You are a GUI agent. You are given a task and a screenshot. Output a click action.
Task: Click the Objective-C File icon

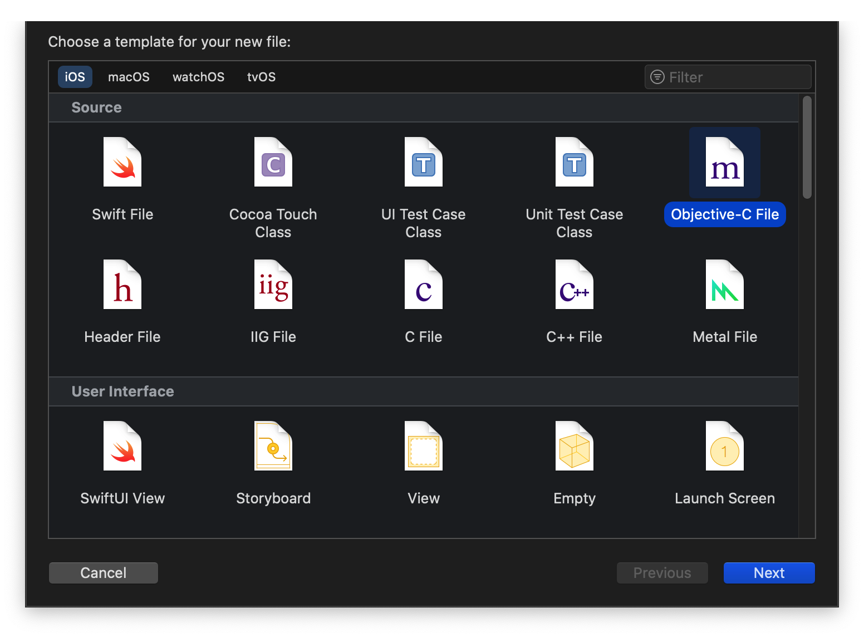[725, 162]
